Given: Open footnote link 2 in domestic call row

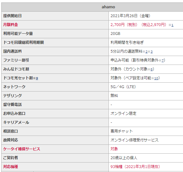Looking at the screenshot, I should click(147, 52).
